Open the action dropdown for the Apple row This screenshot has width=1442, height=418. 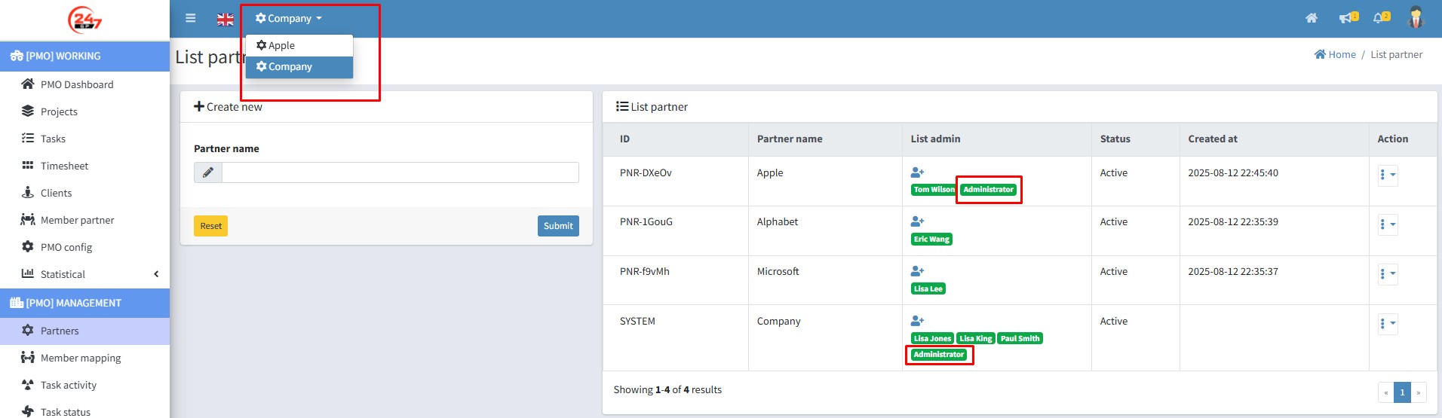[x=1388, y=175]
